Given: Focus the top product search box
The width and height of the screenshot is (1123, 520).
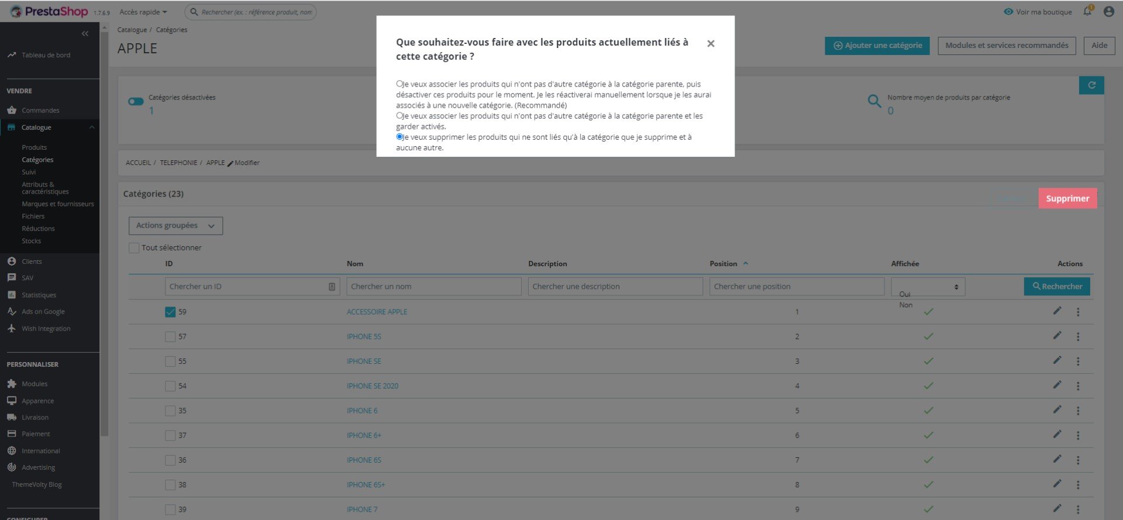Looking at the screenshot, I should pos(250,12).
